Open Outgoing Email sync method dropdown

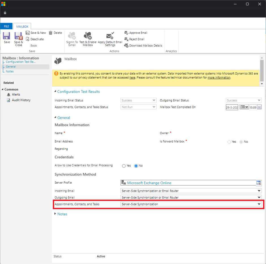[x=191, y=198]
